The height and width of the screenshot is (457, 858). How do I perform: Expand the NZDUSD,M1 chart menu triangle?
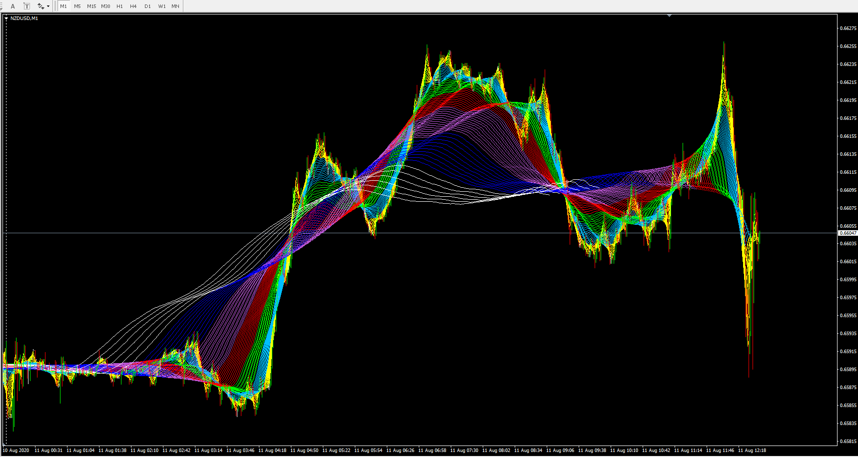click(x=6, y=18)
